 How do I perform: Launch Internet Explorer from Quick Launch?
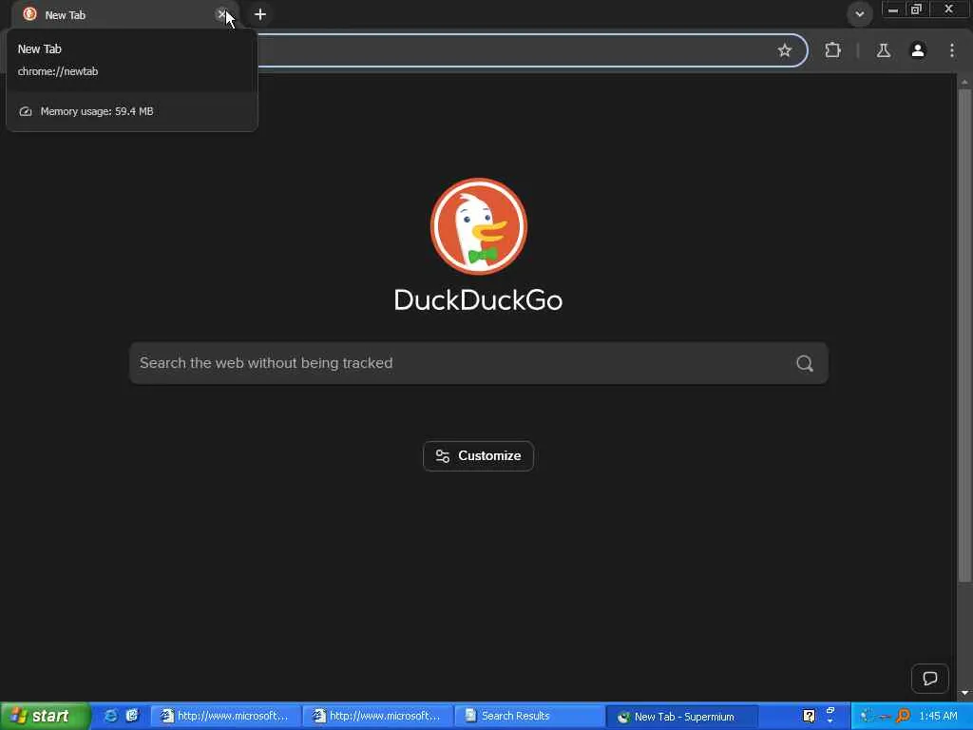click(110, 717)
